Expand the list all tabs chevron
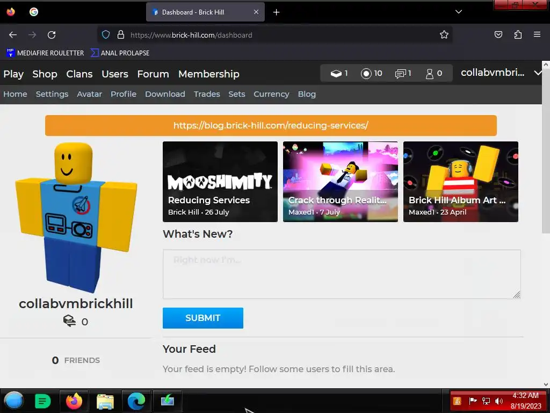 point(459,12)
